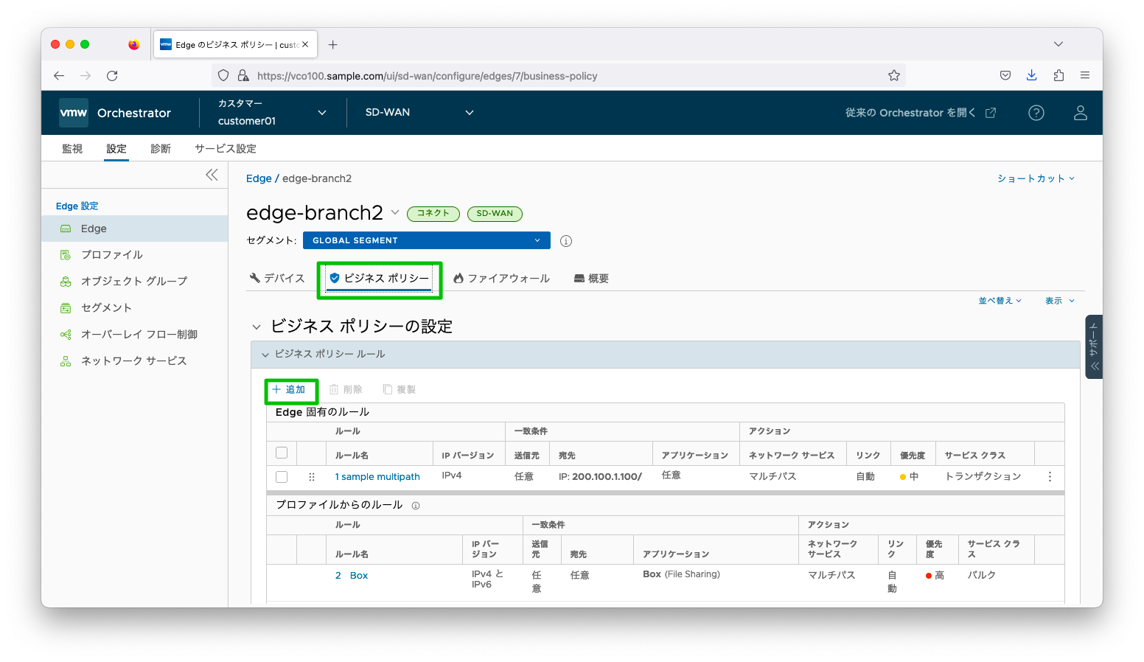The image size is (1144, 662).
Task: Open the 1 sample multipath rule link
Action: (x=377, y=477)
